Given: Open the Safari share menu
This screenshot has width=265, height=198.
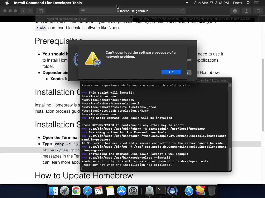Looking at the screenshot, I should pyautogui.click(x=246, y=11).
